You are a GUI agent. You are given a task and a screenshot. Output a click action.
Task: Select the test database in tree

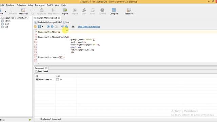(6, 27)
